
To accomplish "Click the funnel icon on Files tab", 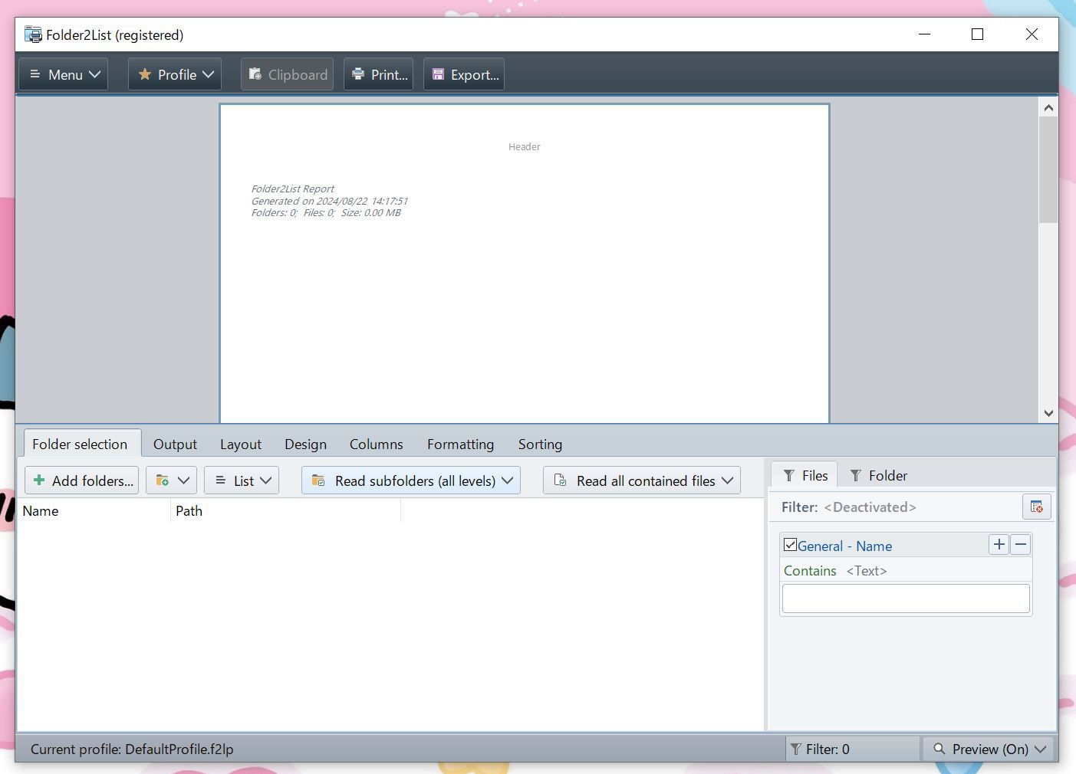I will [x=788, y=475].
